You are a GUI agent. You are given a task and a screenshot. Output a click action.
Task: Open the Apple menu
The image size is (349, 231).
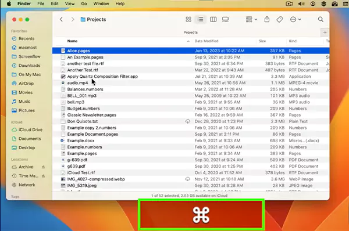pyautogui.click(x=9, y=4)
